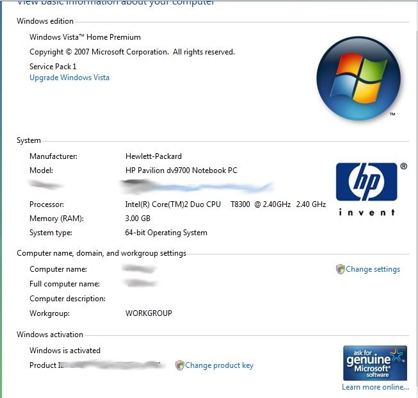Click the registered trademark symbol by HP logo
The width and height of the screenshot is (418, 398).
point(404,166)
